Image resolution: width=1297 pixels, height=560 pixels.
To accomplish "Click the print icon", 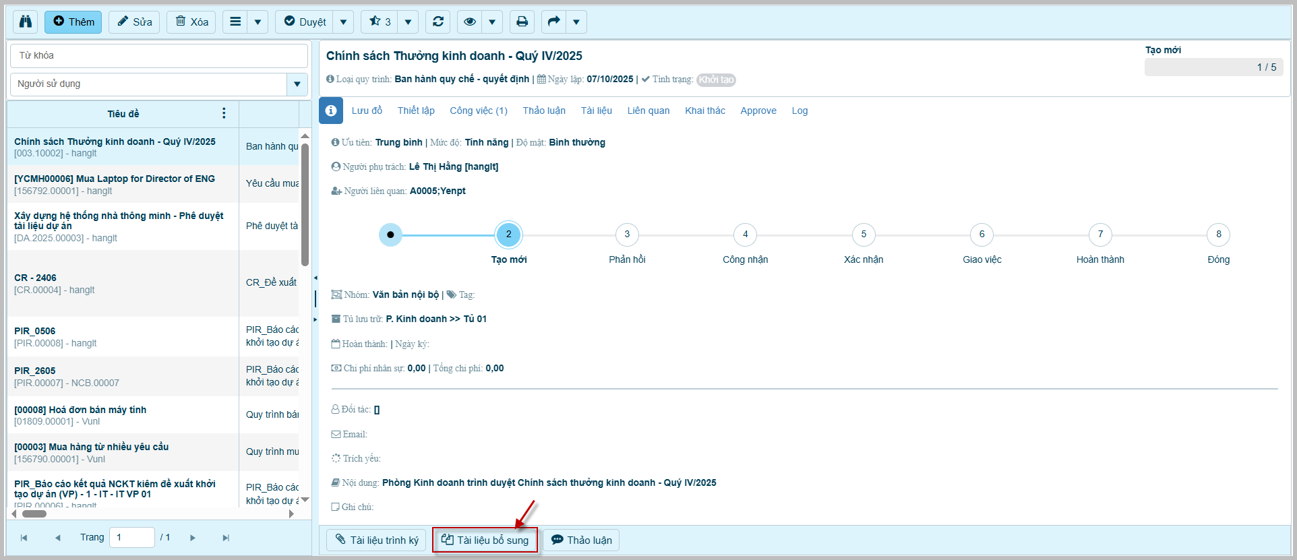I will tap(522, 22).
